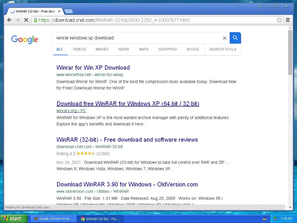Click the green padlock security icon
Screen dimensions: 297x223
coord(35,20)
